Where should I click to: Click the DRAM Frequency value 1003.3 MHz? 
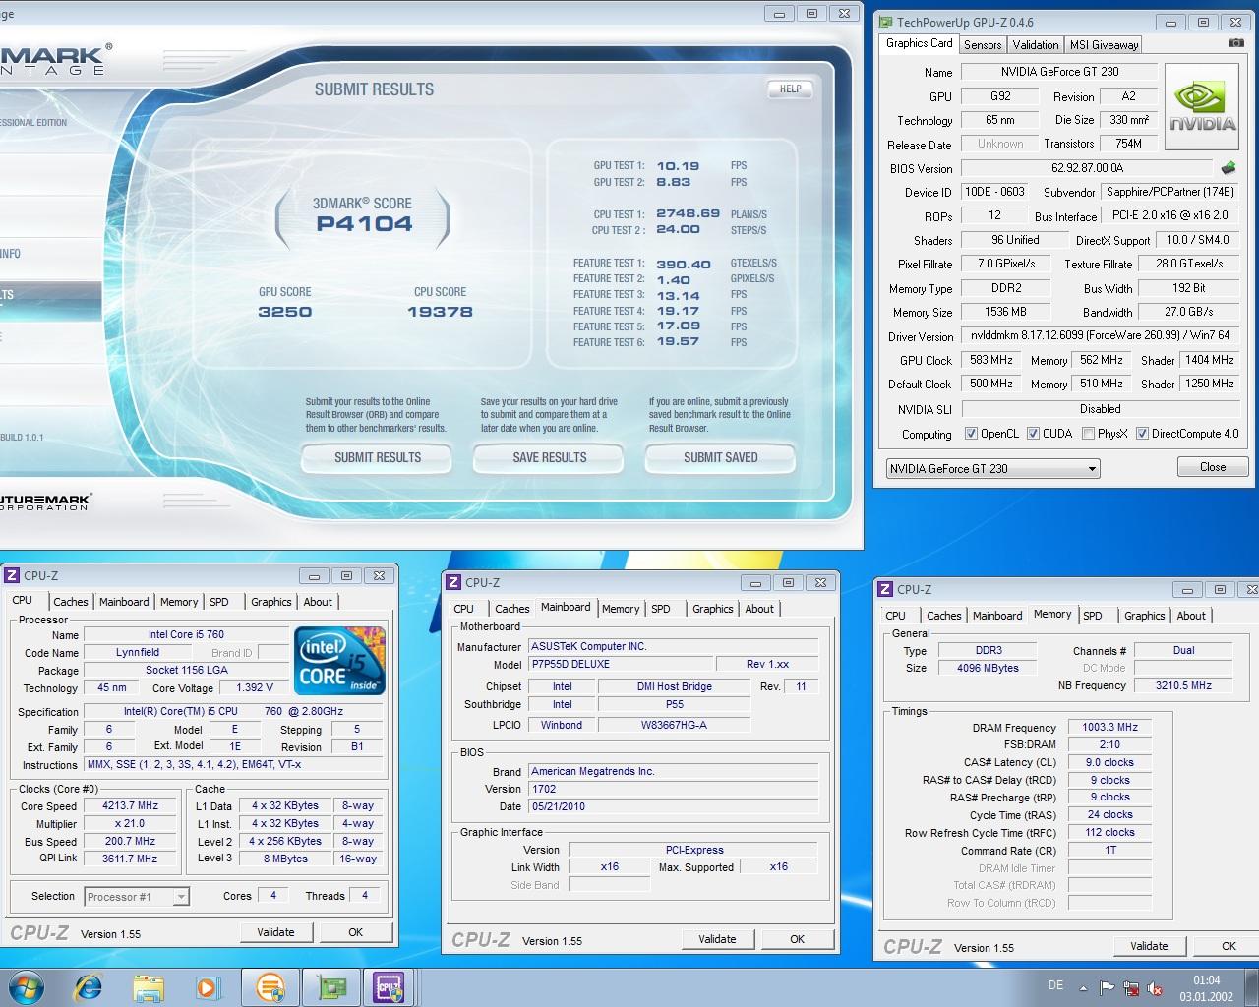(1109, 728)
